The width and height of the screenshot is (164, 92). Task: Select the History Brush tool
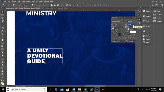(x=2, y=43)
